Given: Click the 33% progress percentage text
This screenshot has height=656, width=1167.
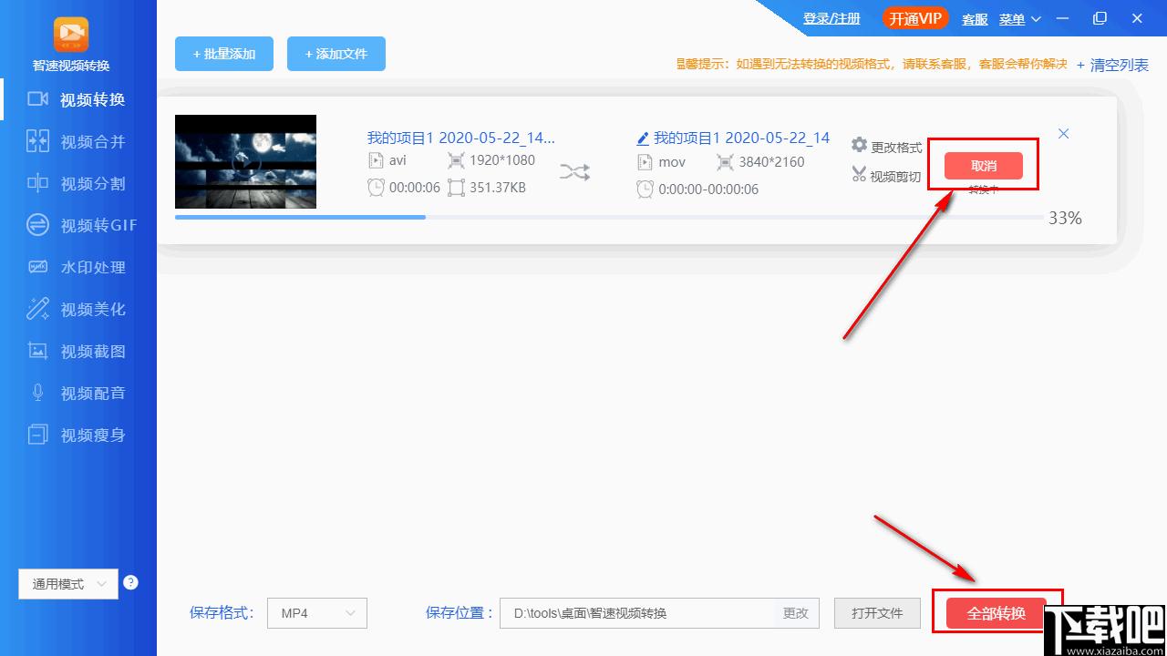Looking at the screenshot, I should tap(1065, 218).
